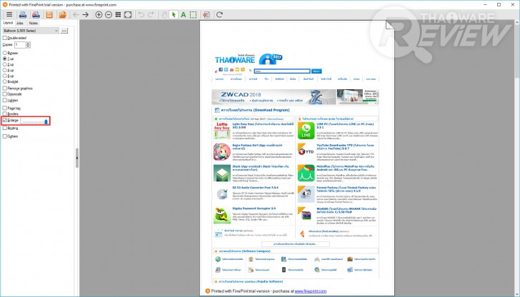Image resolution: width=520 pixels, height=297 pixels.
Task: Open the hamburger main menu
Action: pyautogui.click(x=9, y=14)
